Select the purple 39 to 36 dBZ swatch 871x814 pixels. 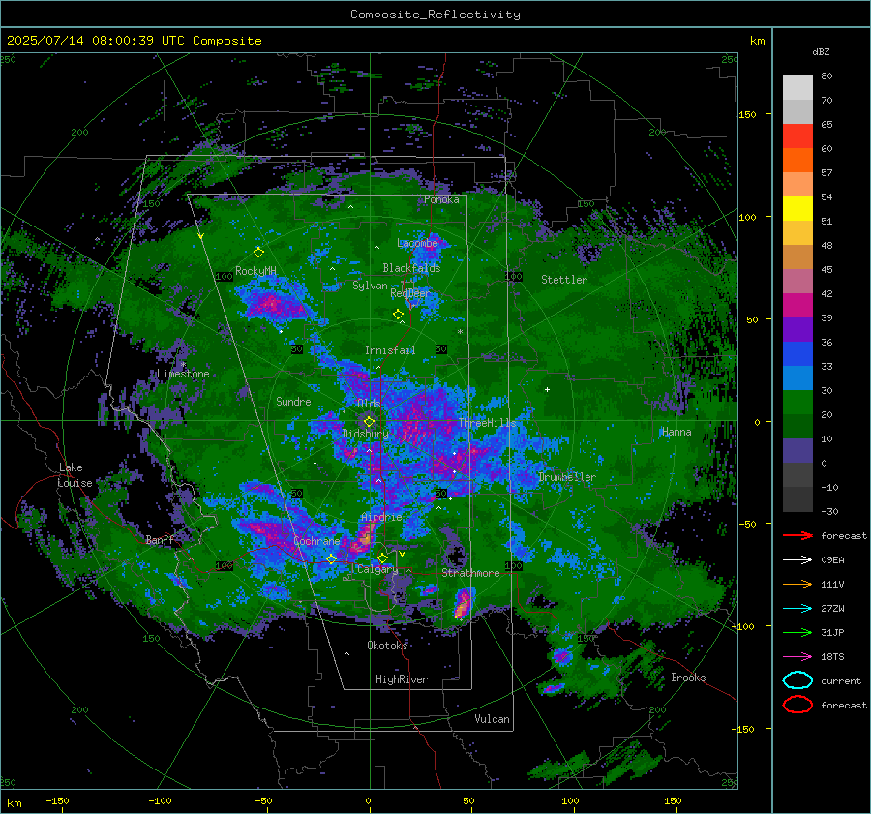click(797, 330)
